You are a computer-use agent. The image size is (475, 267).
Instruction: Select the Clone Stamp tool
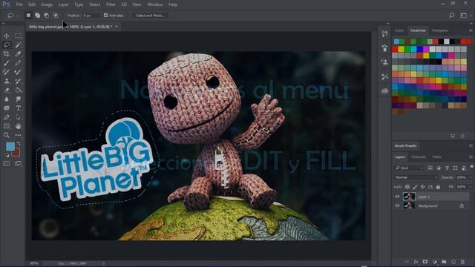point(7,81)
